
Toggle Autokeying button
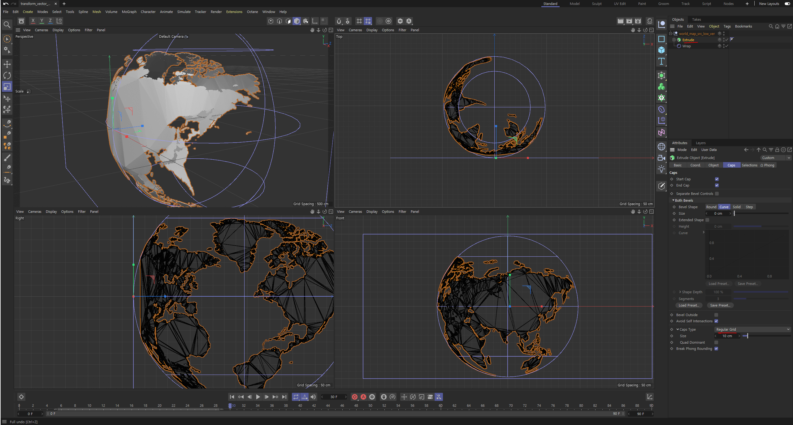click(x=363, y=397)
